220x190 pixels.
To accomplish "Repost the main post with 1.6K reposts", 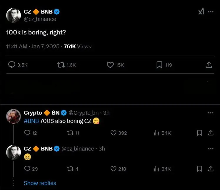I will pos(61,65).
